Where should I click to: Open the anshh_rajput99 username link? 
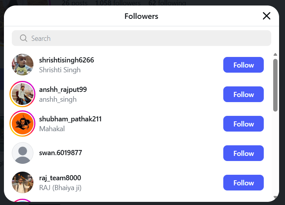point(63,90)
